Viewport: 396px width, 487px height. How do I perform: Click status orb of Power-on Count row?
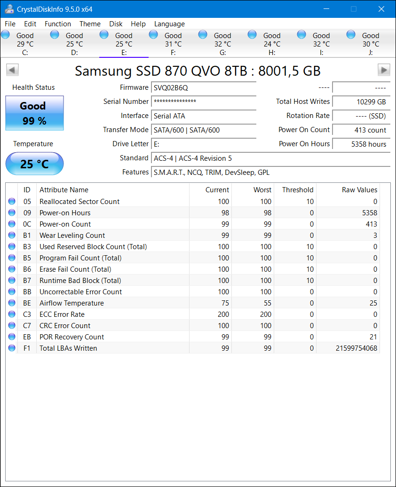pyautogui.click(x=12, y=224)
